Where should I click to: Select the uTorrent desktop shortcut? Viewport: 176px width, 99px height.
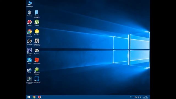[x=37, y=23]
